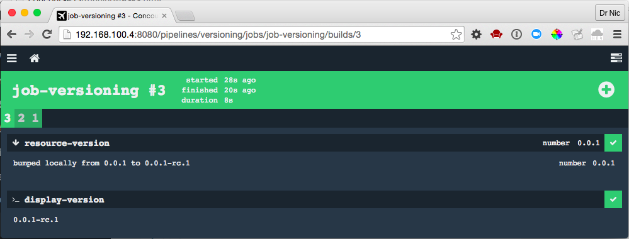Click the down-arrow get icon beside resource-version
This screenshot has width=629, height=239.
click(16, 143)
